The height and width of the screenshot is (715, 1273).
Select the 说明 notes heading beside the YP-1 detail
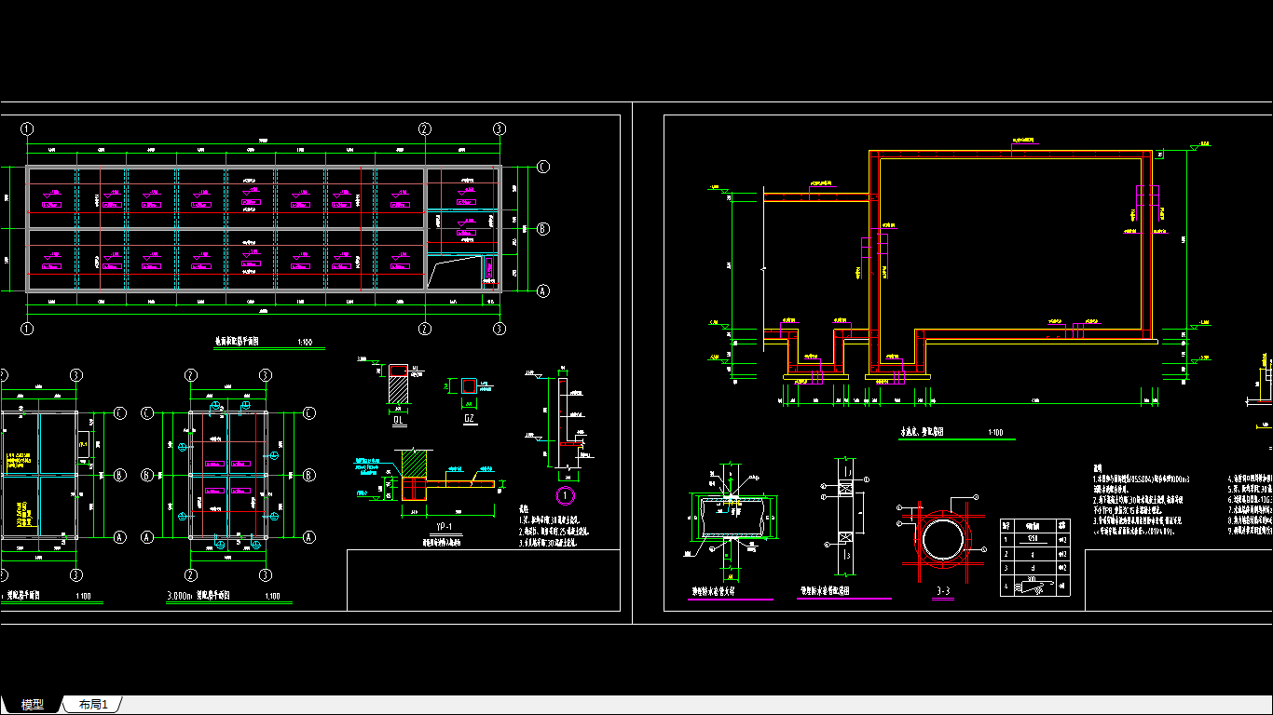(523, 510)
